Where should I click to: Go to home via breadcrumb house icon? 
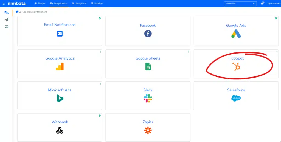point(17,12)
